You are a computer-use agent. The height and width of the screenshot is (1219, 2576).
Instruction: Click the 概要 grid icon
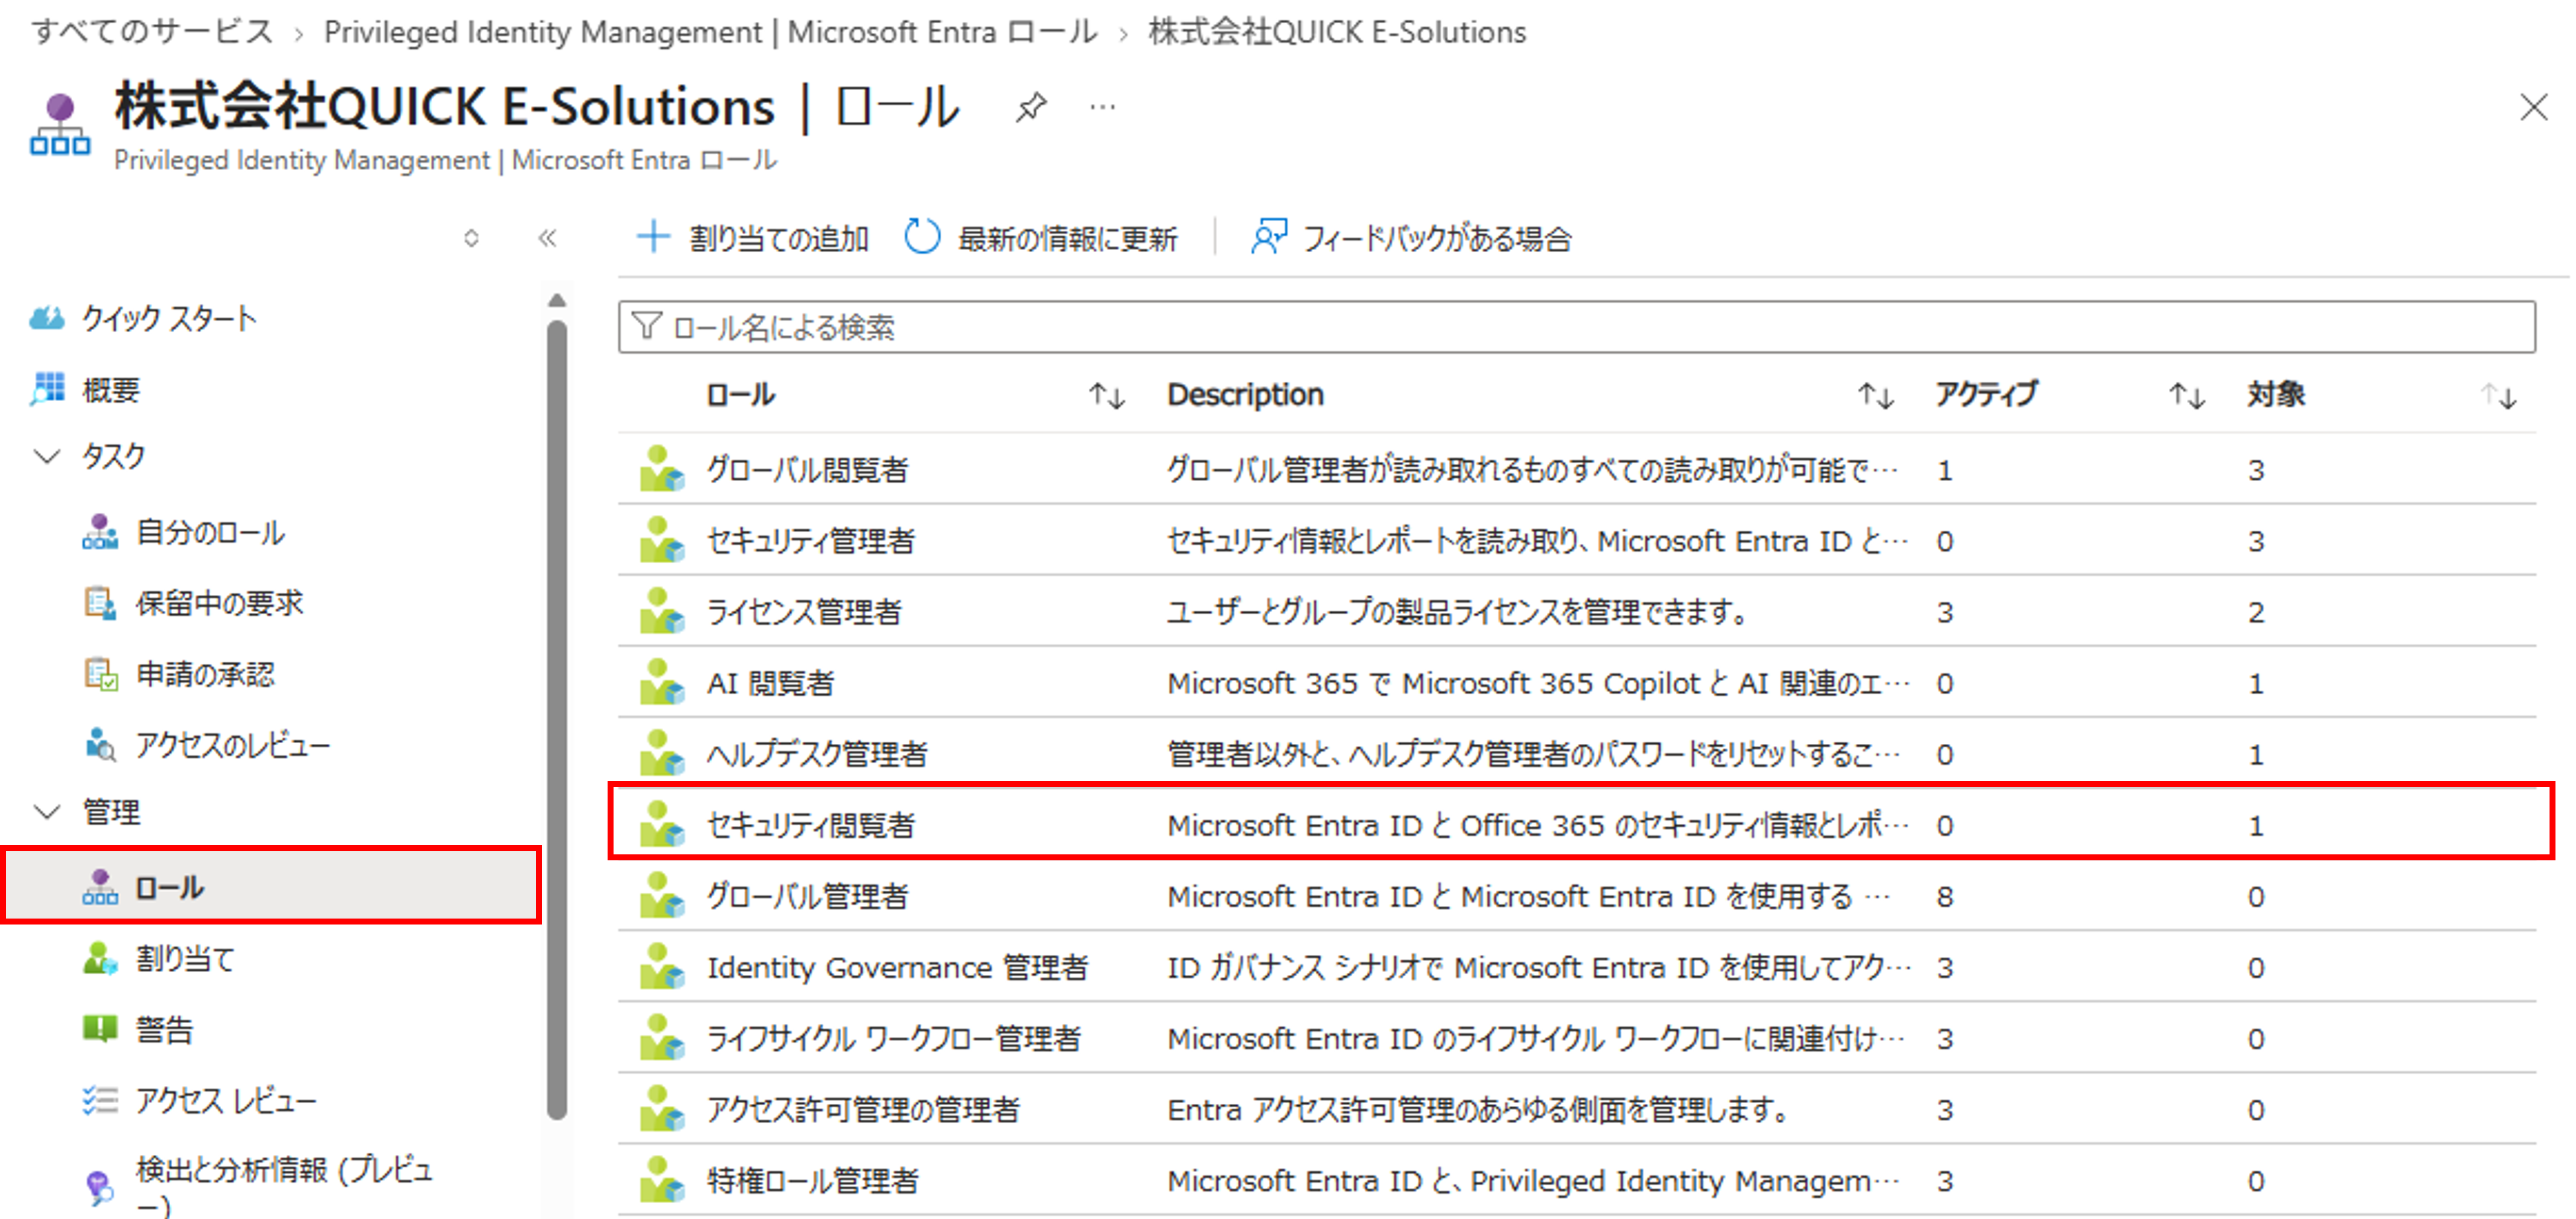47,389
